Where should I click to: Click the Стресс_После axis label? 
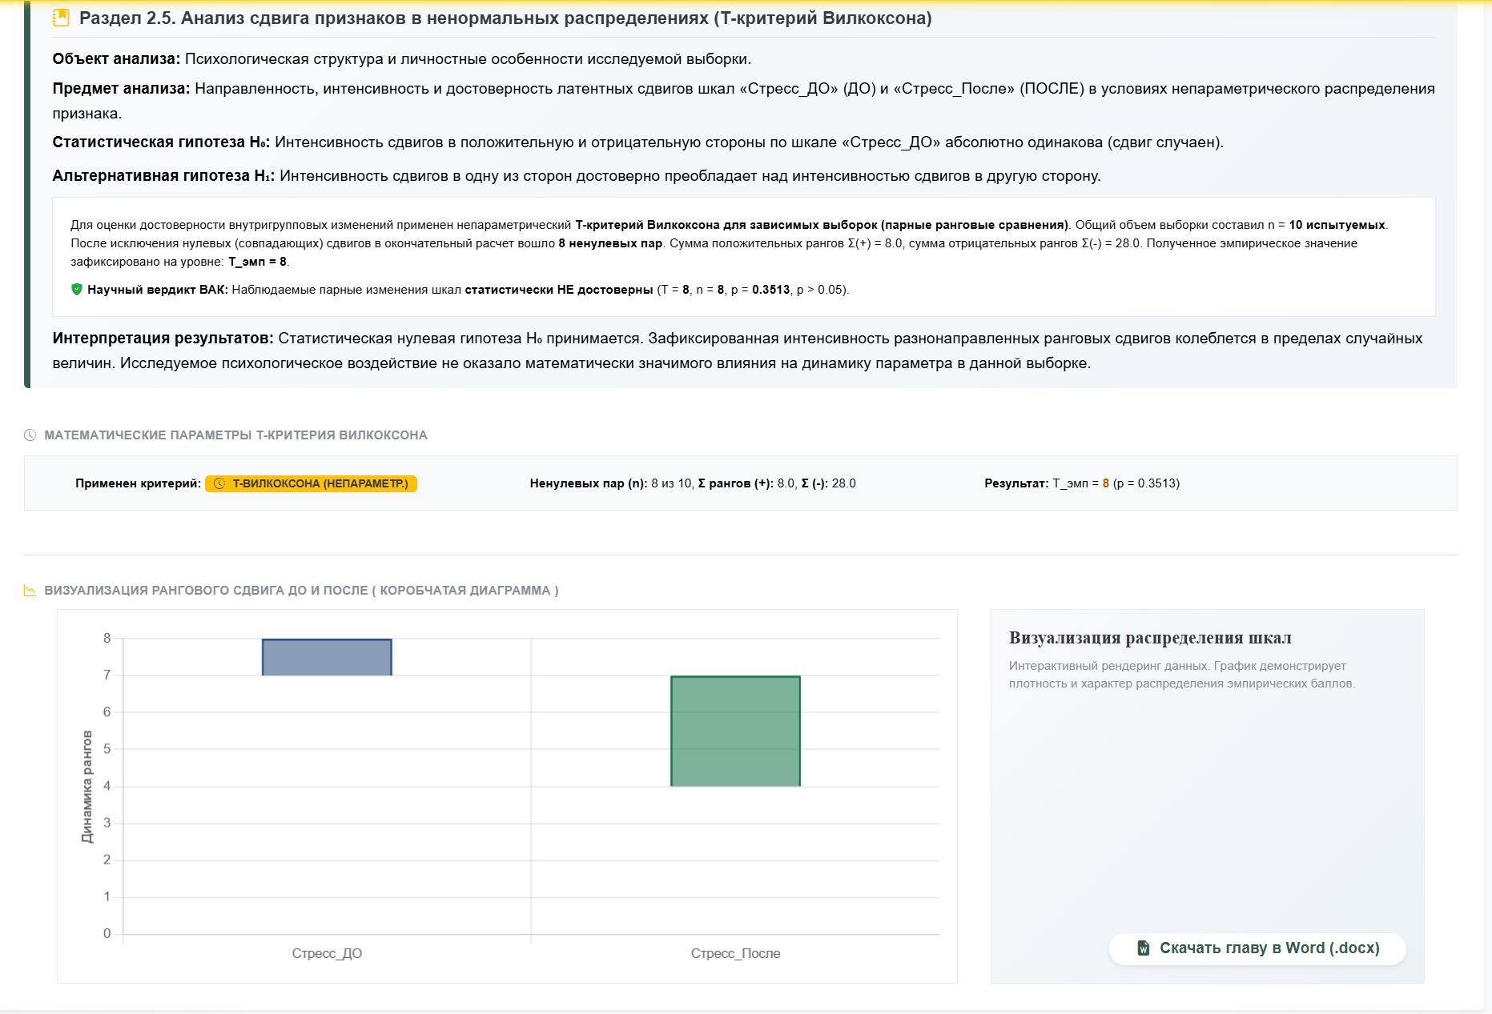point(735,953)
